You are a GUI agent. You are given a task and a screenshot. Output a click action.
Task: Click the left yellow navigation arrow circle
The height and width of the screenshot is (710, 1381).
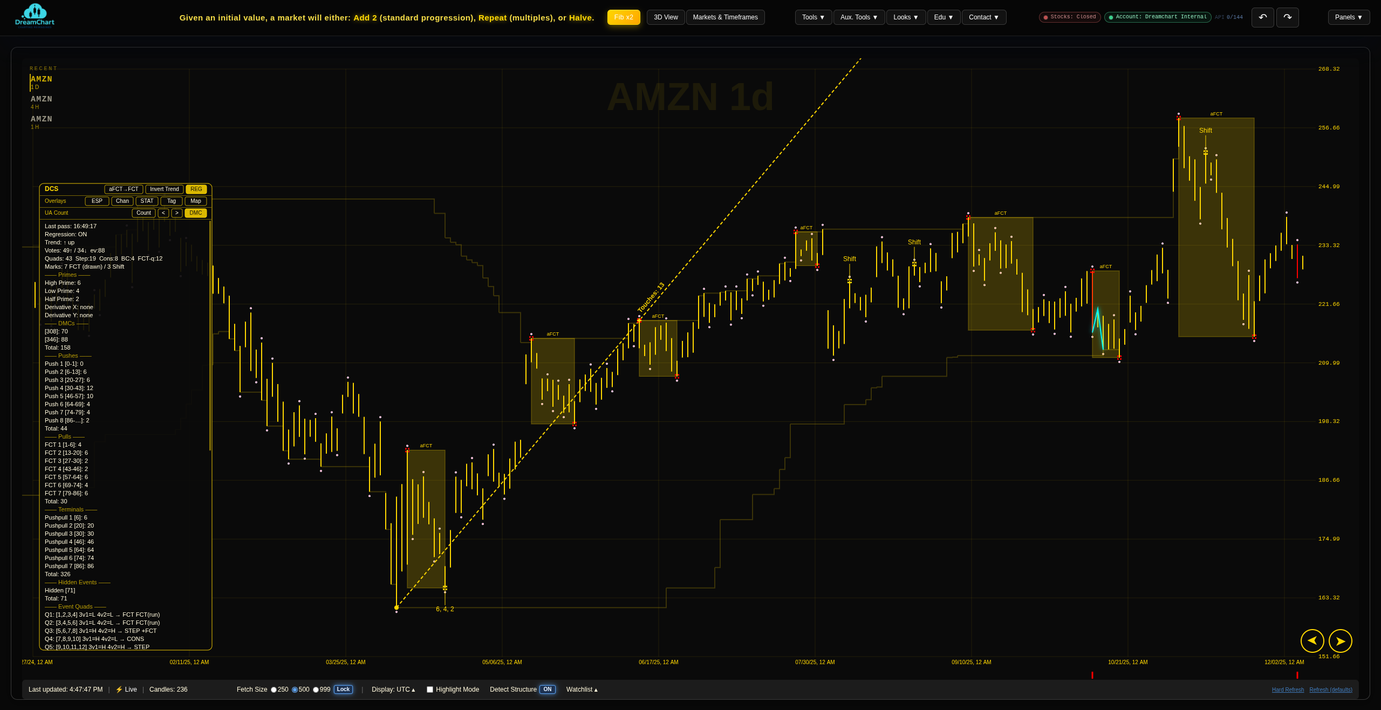(1312, 641)
